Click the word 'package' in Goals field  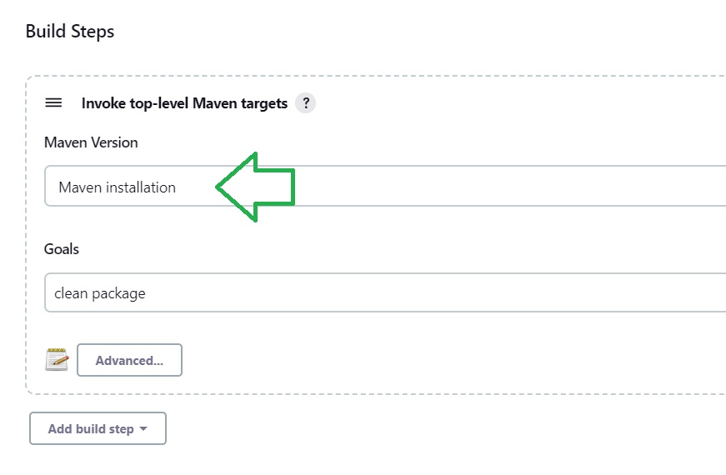click(119, 294)
